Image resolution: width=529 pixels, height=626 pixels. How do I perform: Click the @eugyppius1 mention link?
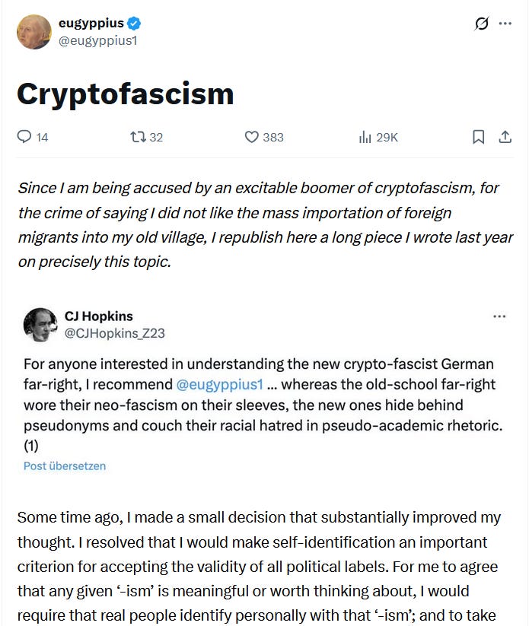click(219, 384)
